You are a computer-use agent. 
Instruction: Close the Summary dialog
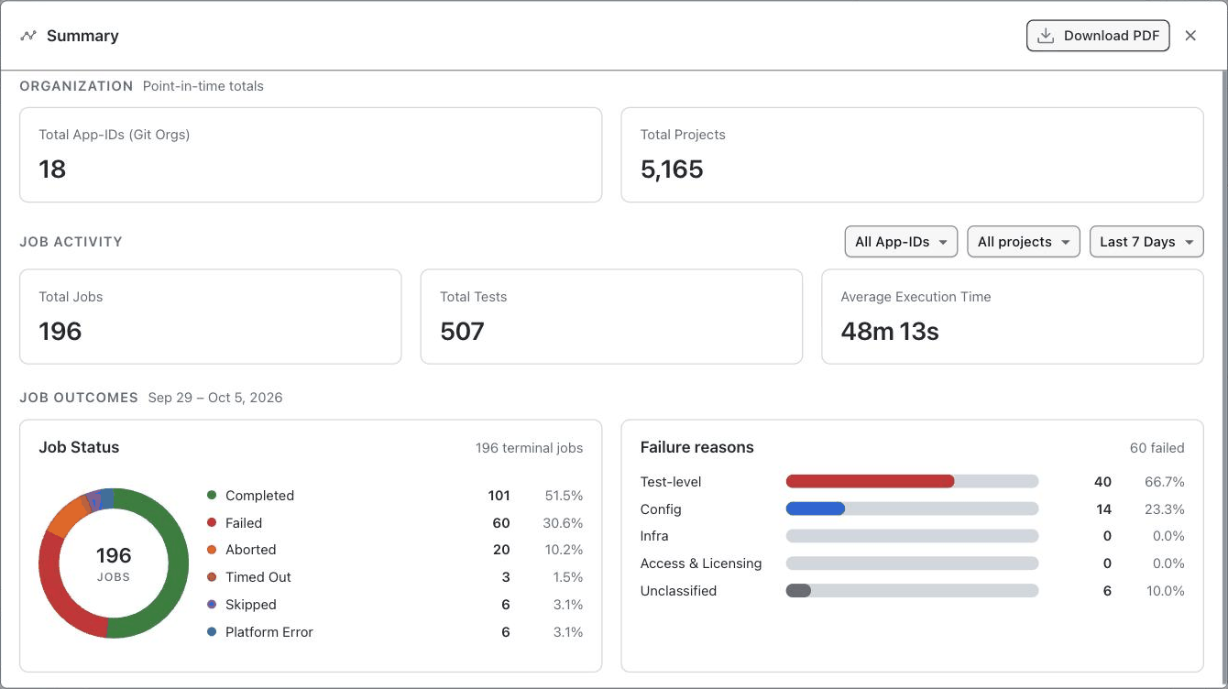[1190, 36]
